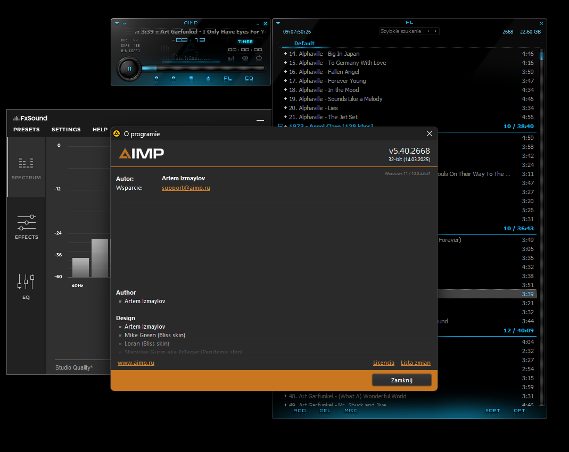
Task: Click the playlist vertical scrollbar thumb
Action: (541, 56)
